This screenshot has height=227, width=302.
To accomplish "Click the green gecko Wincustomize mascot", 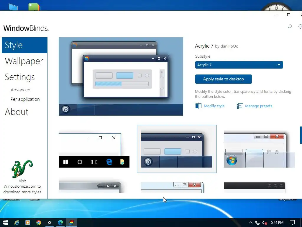I will pos(22,169).
